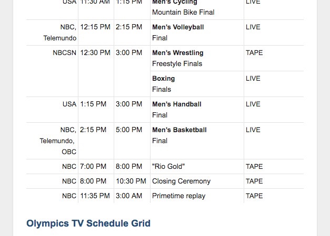The height and width of the screenshot is (236, 330).
Task: Click the 11:35 PM replay start time
Action: tap(95, 196)
